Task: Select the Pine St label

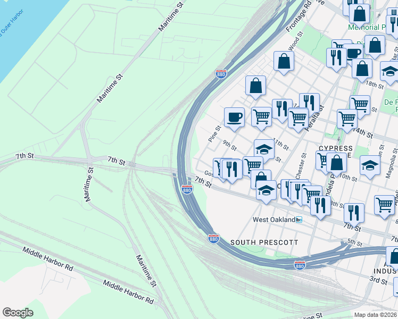Action: [214, 133]
